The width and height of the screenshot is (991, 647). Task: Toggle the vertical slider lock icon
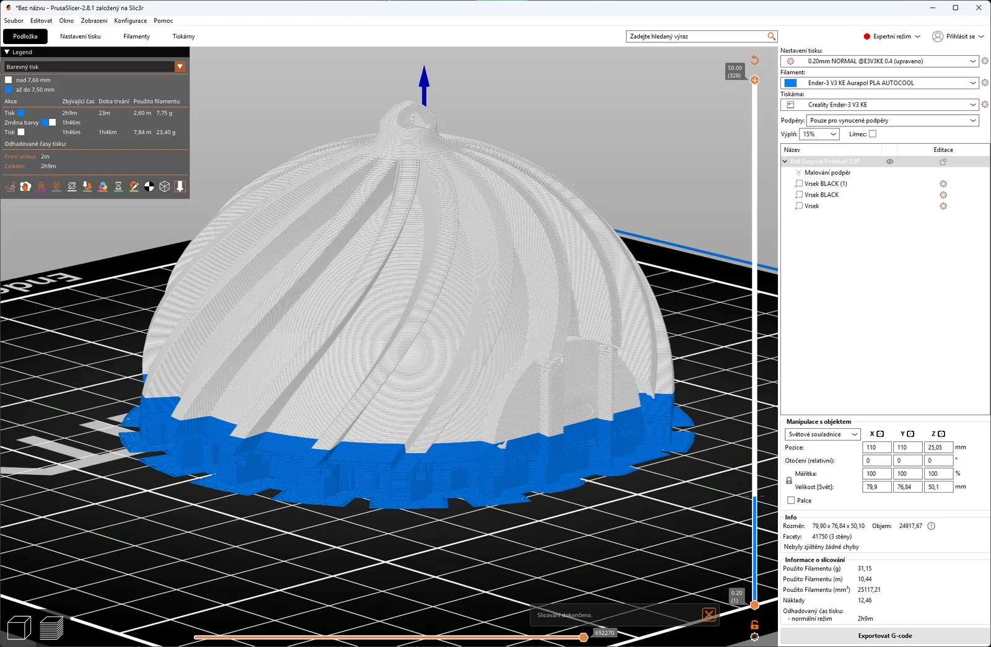754,625
